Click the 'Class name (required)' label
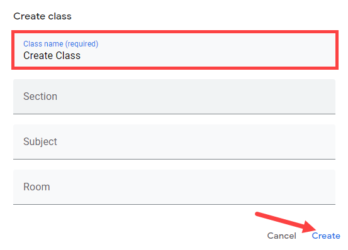 tap(61, 44)
